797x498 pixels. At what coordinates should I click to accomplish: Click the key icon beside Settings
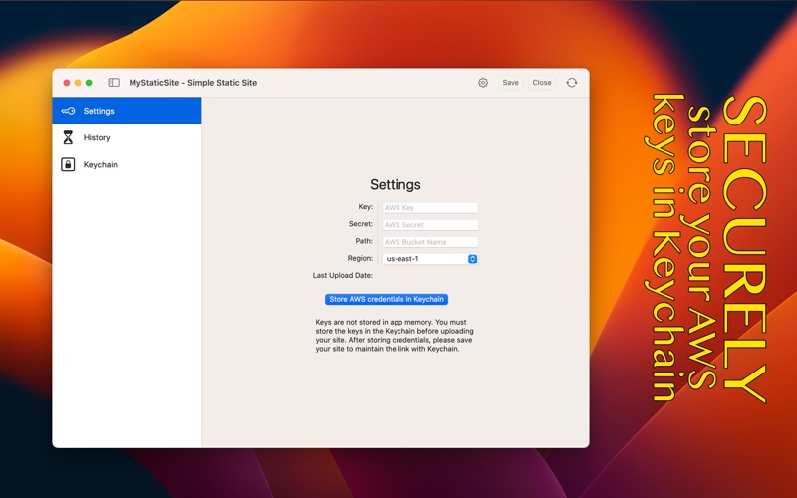(x=68, y=111)
